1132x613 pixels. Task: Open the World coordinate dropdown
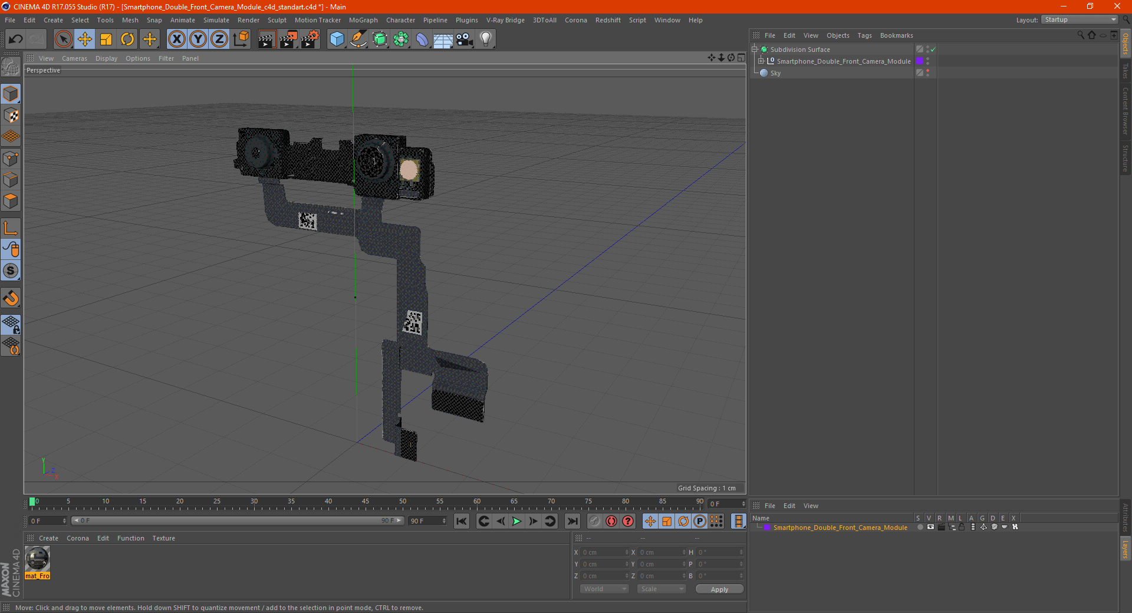pyautogui.click(x=604, y=589)
